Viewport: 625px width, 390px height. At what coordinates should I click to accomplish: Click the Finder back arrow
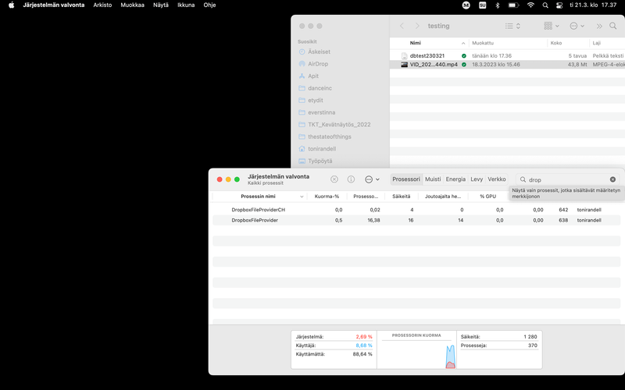point(402,26)
